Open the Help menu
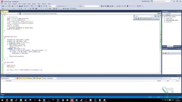The height and width of the screenshot is (102, 182). click(49, 4)
